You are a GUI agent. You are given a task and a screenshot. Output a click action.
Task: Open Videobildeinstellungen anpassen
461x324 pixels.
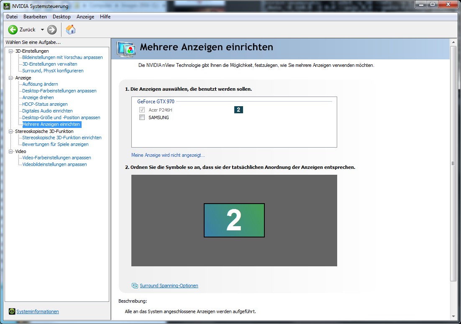pos(54,164)
